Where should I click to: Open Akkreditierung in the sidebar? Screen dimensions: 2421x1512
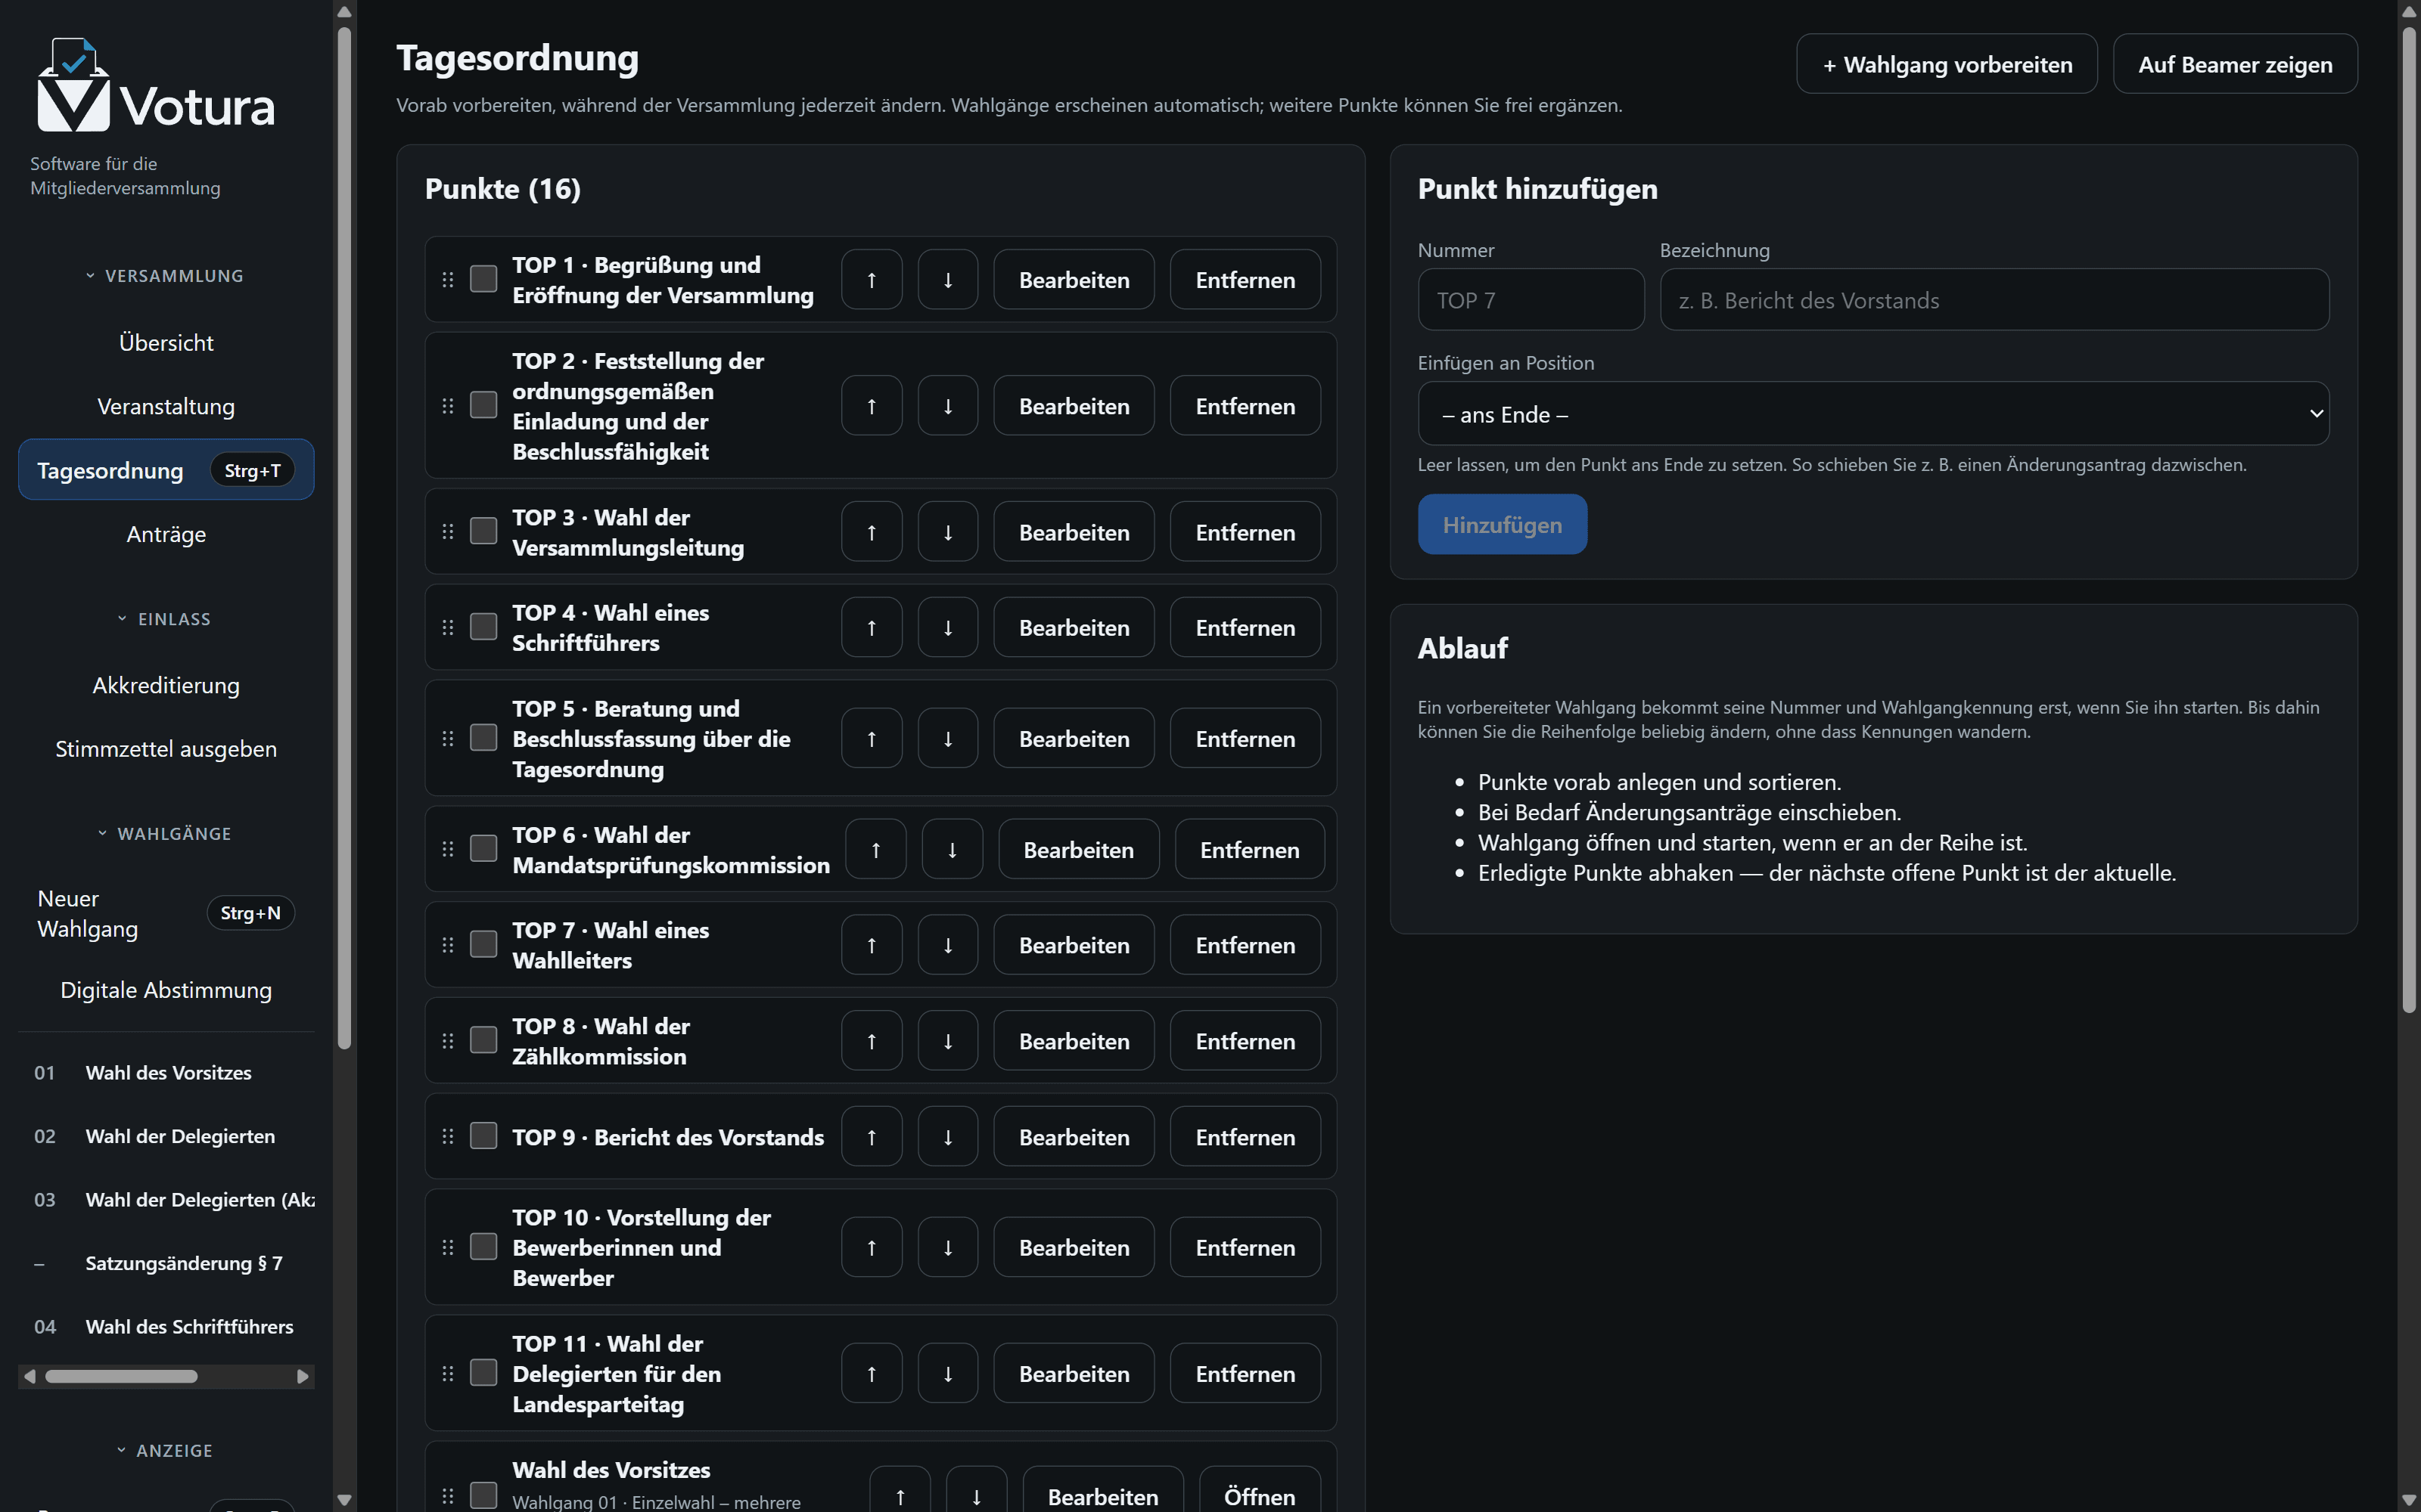(166, 686)
